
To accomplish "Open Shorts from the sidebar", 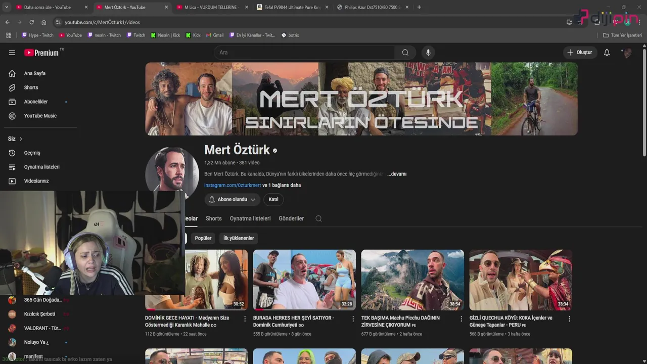I will coord(31,87).
